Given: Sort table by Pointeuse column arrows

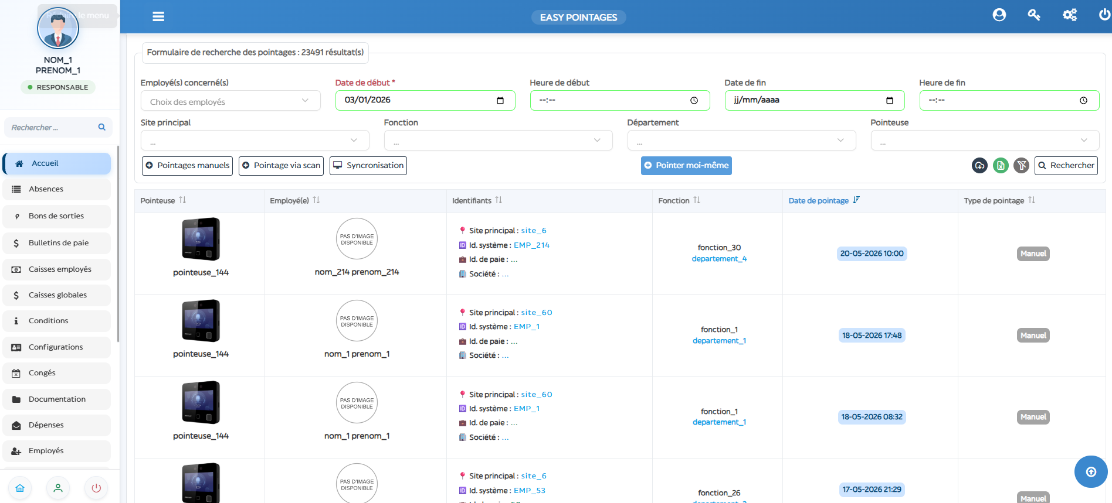Looking at the screenshot, I should (182, 200).
